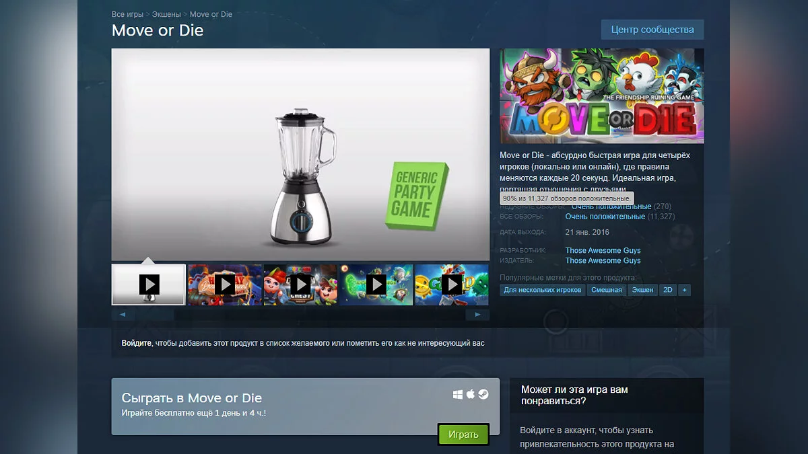Viewport: 808px width, 454px height.
Task: Play the third video thumbnail
Action: tap(300, 285)
